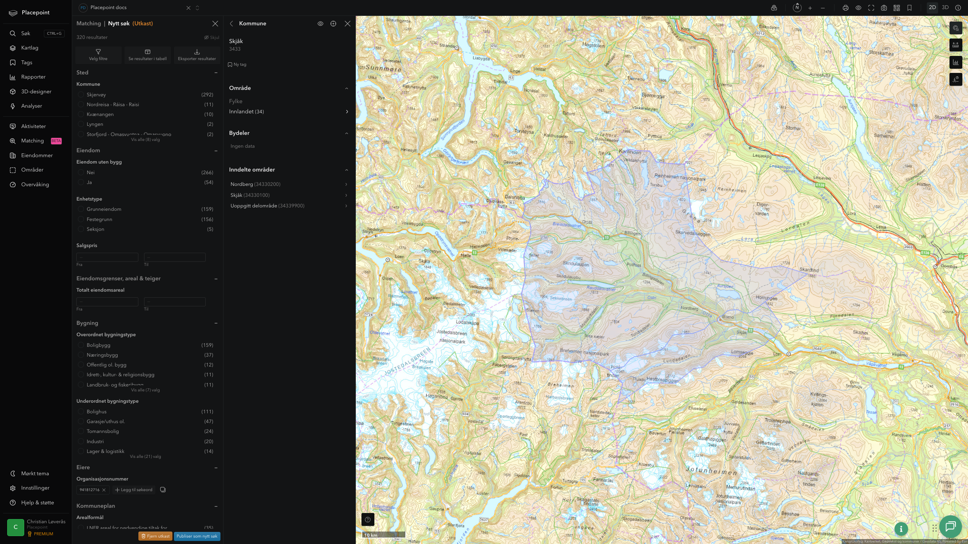The height and width of the screenshot is (544, 968).
Task: Collapse the Eiendom section
Action: point(216,151)
